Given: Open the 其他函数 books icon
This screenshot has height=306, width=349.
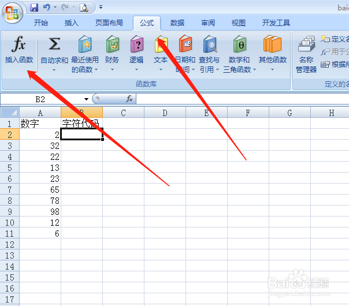Looking at the screenshot, I should 272,44.
